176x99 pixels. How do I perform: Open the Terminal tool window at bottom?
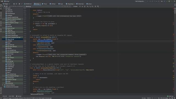[x=19, y=96]
